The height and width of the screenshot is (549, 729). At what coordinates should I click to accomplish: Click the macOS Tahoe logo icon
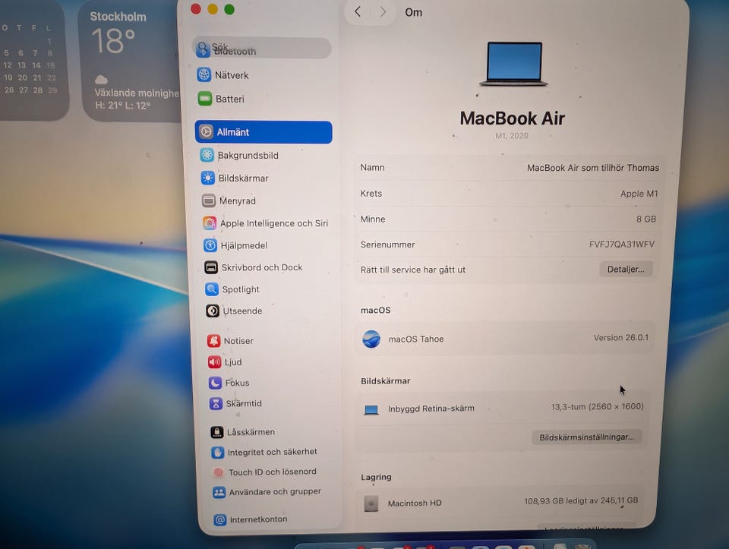(371, 339)
